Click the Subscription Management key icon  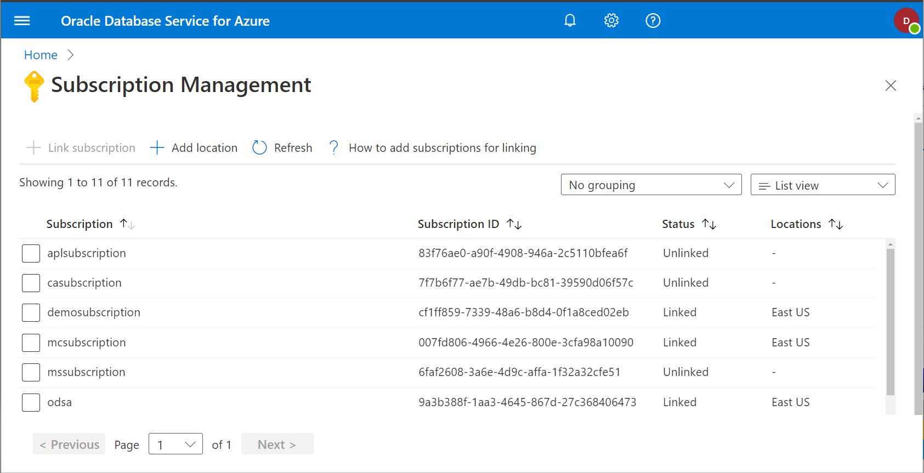click(34, 87)
